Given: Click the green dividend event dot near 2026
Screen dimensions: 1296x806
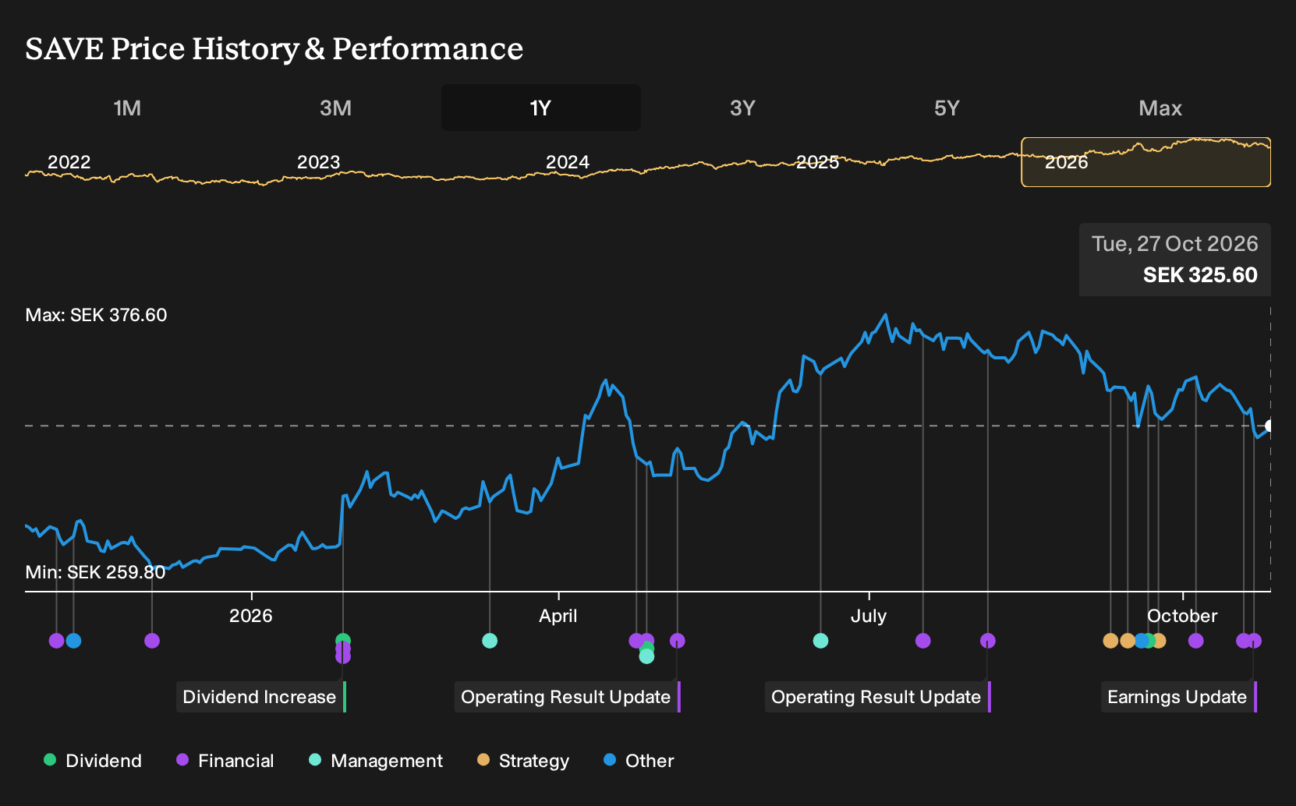Looking at the screenshot, I should (343, 640).
